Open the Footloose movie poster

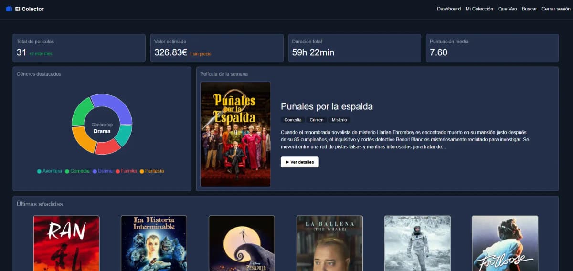tap(505, 243)
